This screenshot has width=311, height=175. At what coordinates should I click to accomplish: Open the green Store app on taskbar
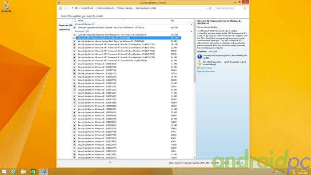[33, 171]
